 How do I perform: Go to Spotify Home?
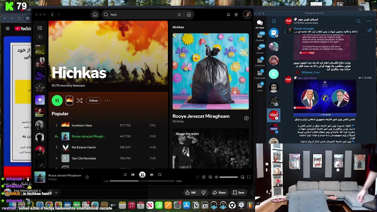(x=95, y=14)
